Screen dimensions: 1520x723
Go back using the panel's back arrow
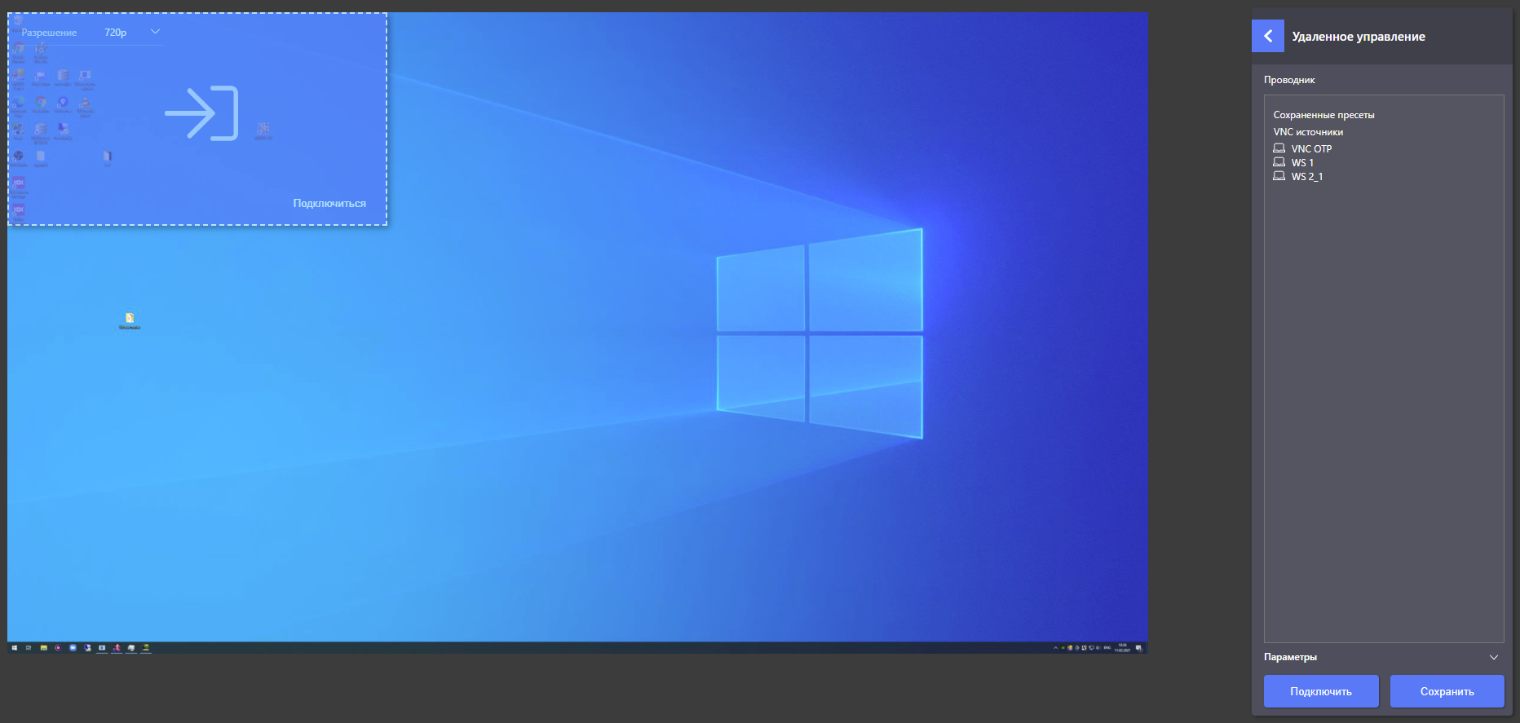pos(1267,36)
